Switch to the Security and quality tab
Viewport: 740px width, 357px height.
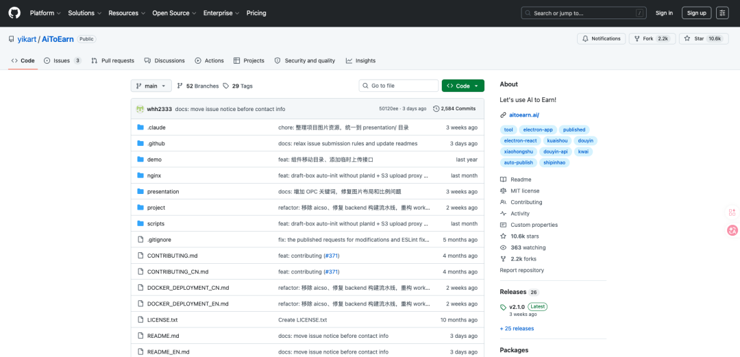[x=305, y=60]
